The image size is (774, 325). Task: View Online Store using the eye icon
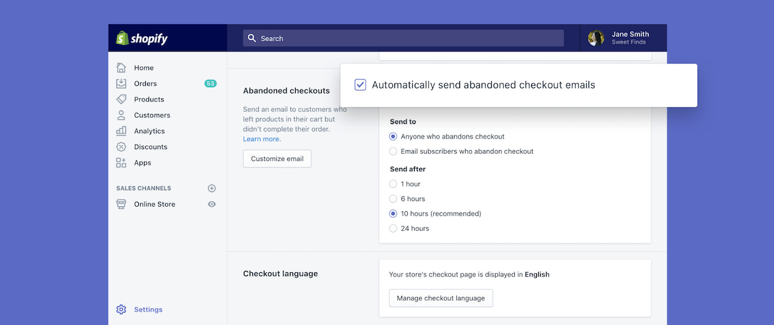[212, 204]
